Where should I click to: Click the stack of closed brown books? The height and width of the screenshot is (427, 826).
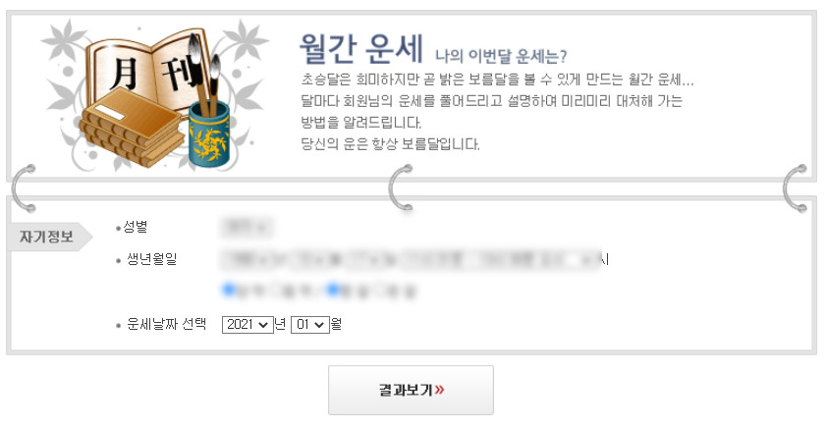[133, 128]
